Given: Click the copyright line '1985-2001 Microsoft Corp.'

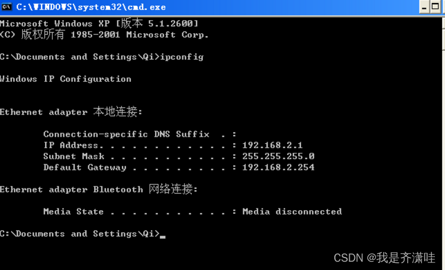Looking at the screenshot, I should pyautogui.click(x=104, y=34).
